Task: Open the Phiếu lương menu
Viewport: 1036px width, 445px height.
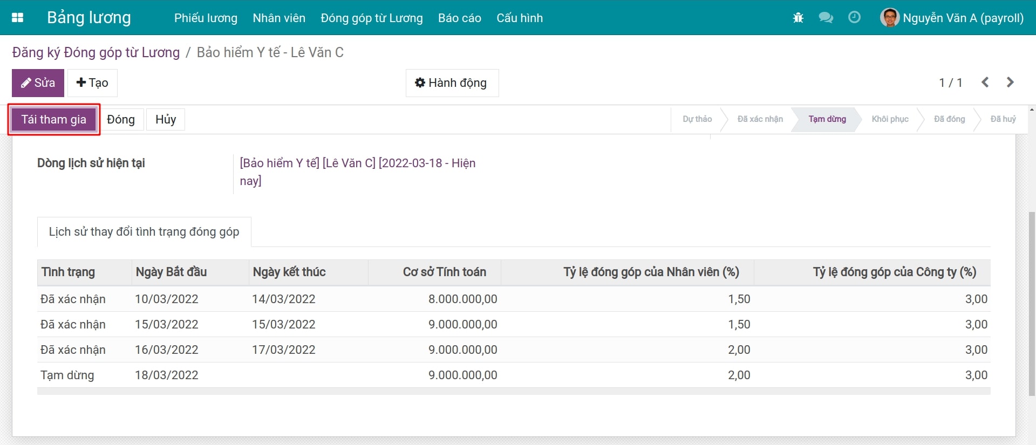Action: click(206, 18)
